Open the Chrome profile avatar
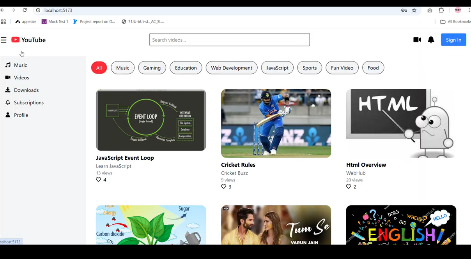The image size is (471, 259). pyautogui.click(x=458, y=11)
